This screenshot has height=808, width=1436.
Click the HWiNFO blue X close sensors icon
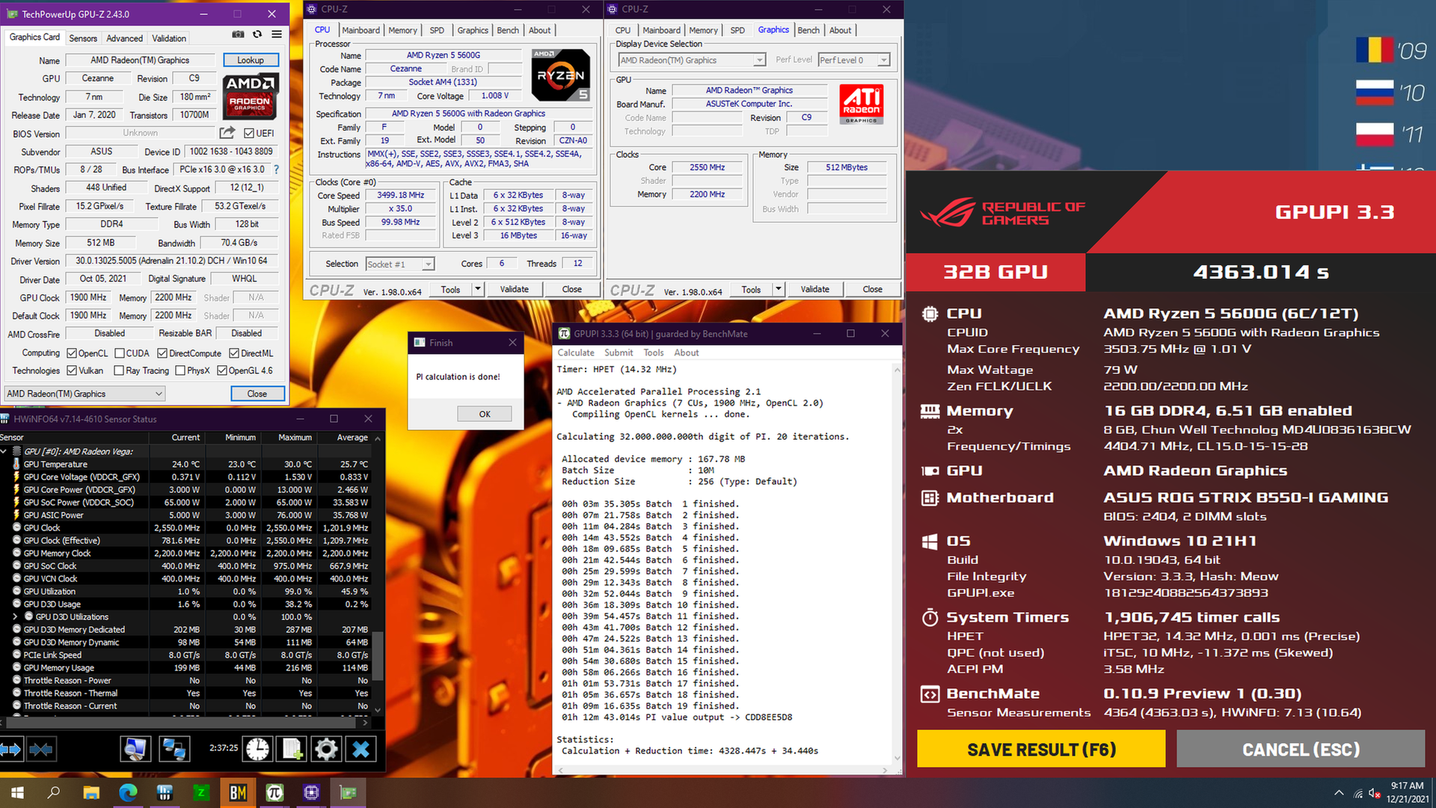[x=361, y=749]
